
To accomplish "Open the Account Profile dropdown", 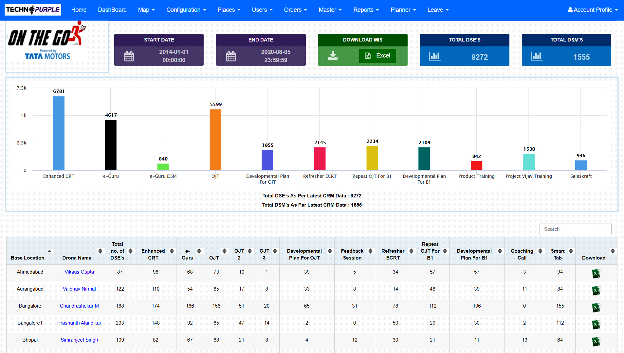I will (x=593, y=10).
